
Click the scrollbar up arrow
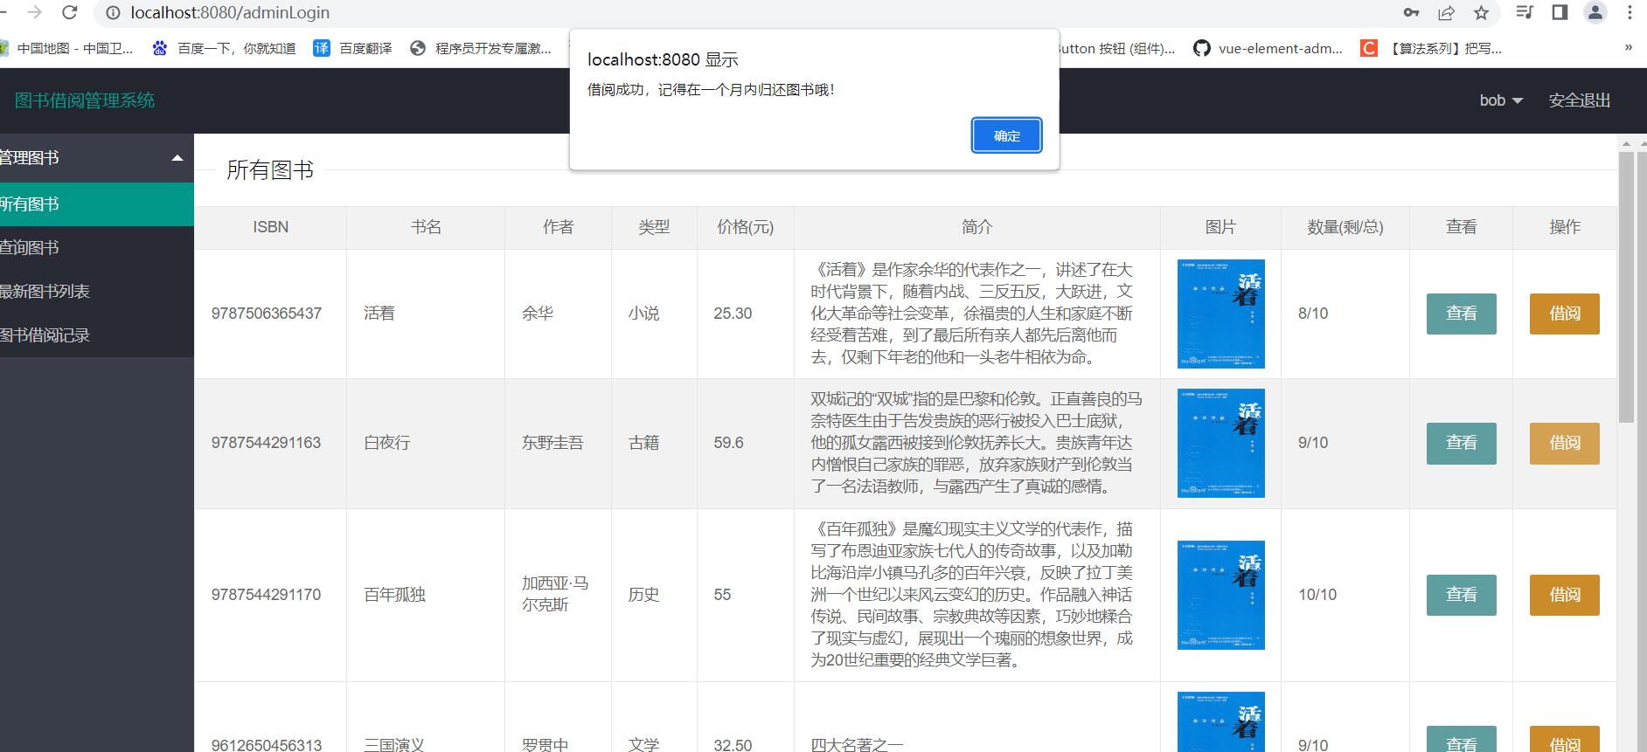click(1626, 143)
